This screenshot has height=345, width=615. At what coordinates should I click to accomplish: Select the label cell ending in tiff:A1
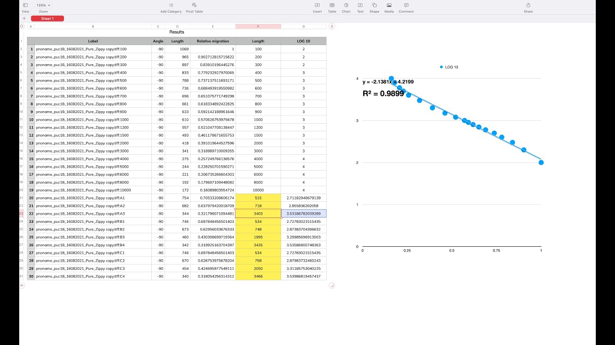pos(93,198)
